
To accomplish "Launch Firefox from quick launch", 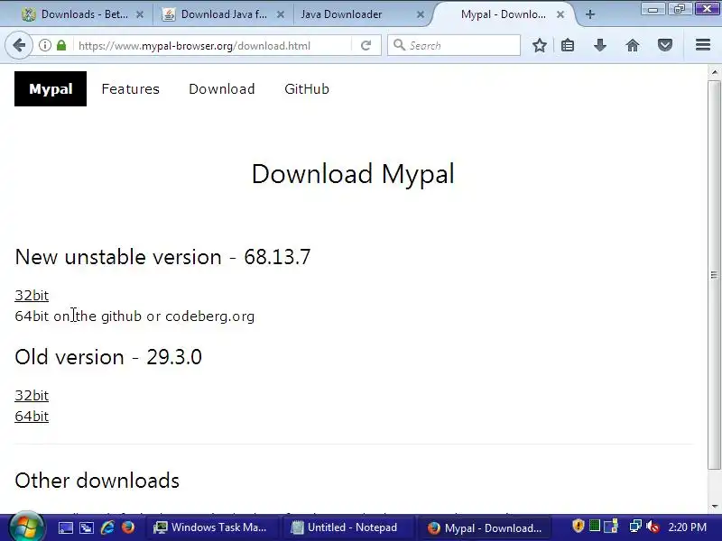I will [x=127, y=527].
